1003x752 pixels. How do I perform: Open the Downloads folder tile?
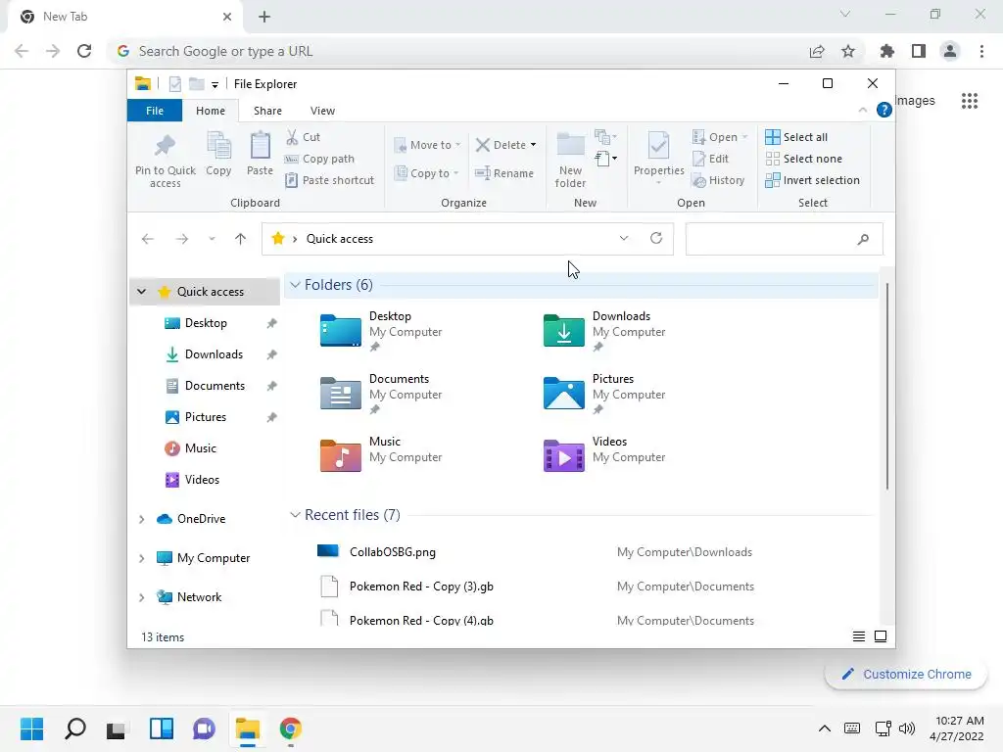pos(604,332)
